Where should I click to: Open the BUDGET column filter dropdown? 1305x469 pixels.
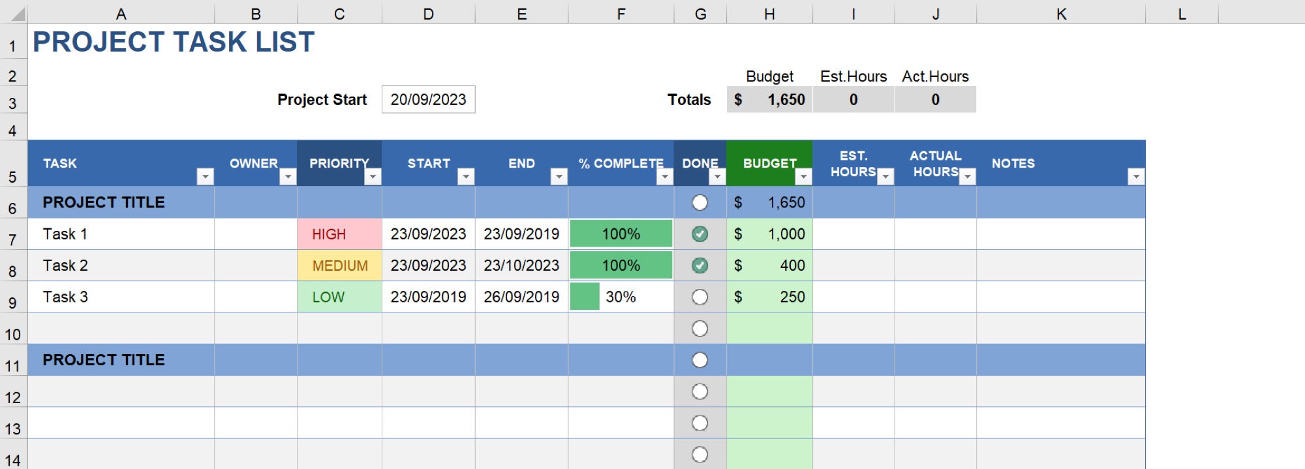click(803, 177)
